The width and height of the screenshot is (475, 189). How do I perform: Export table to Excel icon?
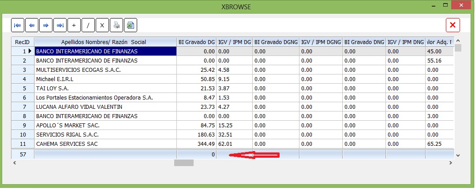point(130,25)
